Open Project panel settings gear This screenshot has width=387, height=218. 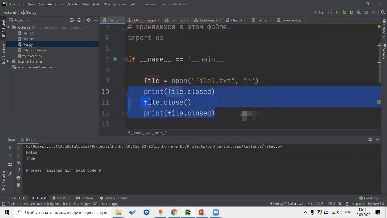pyautogui.click(x=88, y=20)
